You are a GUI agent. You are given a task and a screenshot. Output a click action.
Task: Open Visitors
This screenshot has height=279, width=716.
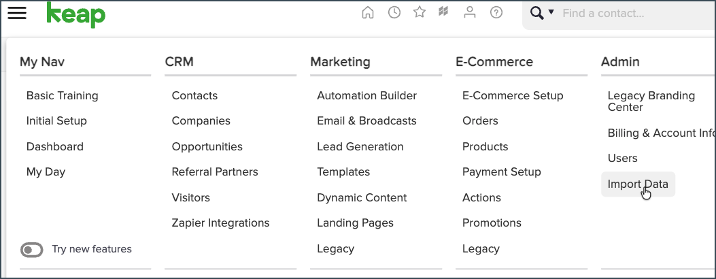coord(191,198)
